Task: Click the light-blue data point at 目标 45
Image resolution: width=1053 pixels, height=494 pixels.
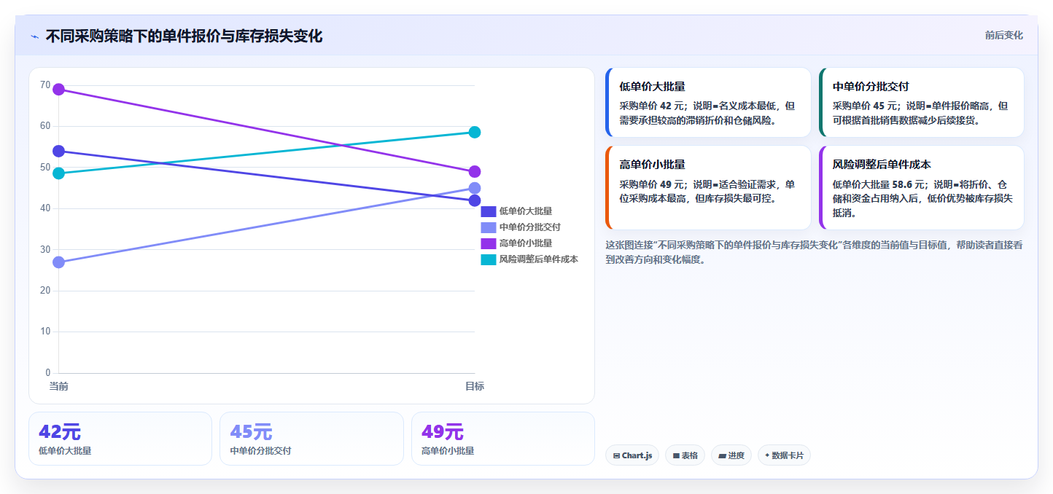Action: (x=475, y=188)
